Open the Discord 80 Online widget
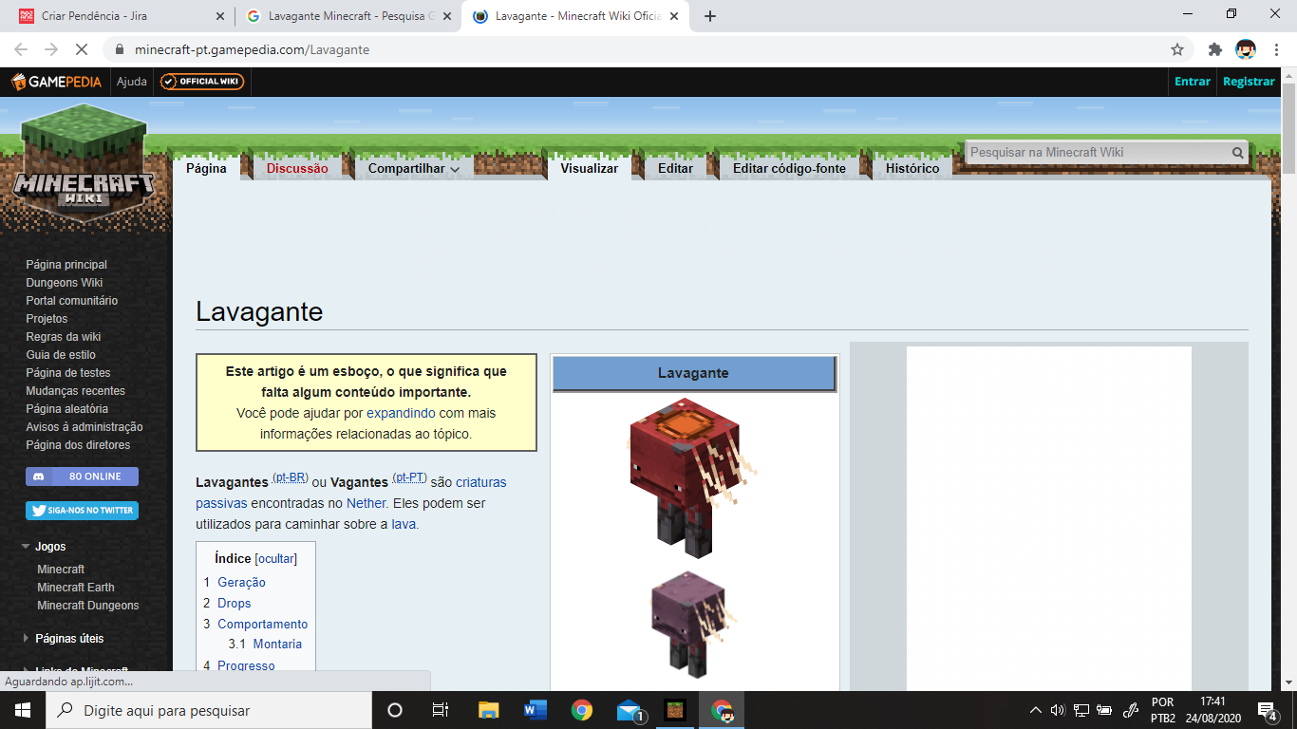 (x=82, y=477)
